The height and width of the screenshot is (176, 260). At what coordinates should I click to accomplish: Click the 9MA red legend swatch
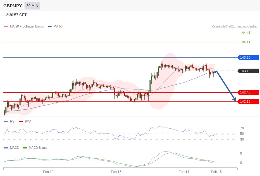click(21, 122)
